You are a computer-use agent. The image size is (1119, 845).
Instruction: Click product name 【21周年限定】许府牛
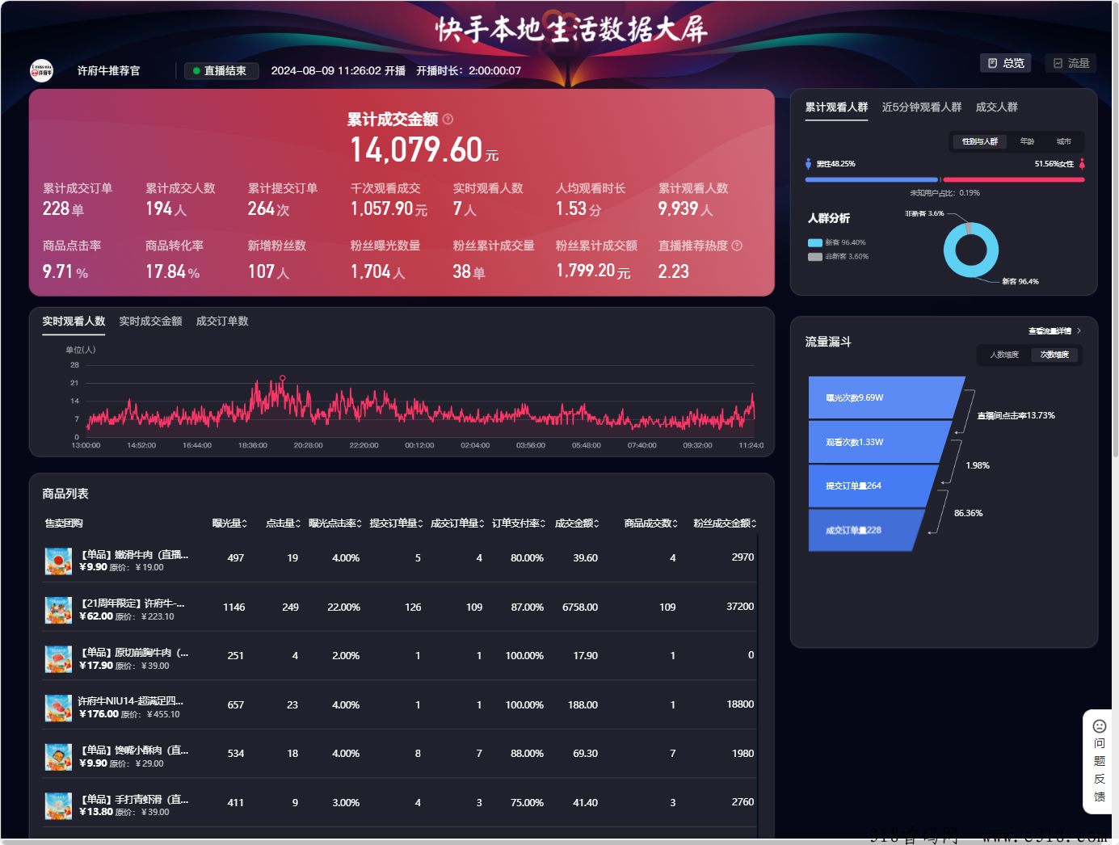(x=133, y=603)
